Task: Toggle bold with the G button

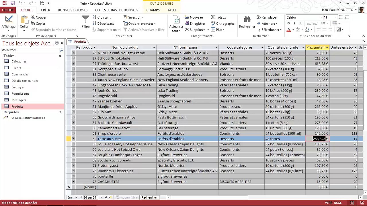Action: tap(288, 23)
